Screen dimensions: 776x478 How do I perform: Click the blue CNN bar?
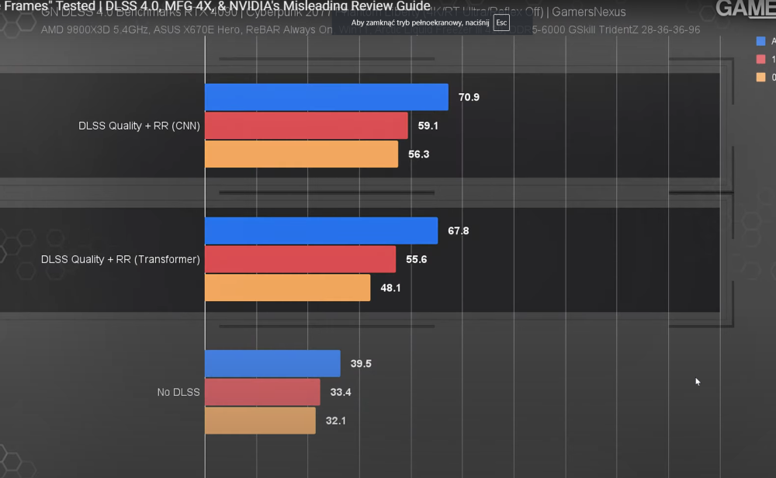[x=327, y=97]
